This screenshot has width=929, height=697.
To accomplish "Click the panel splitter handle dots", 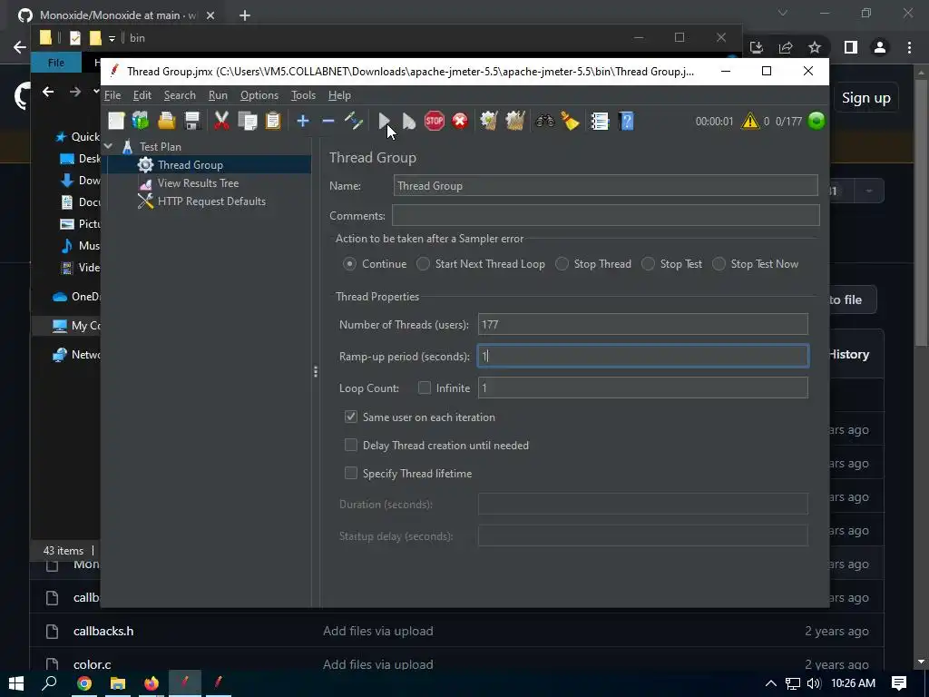I will 315,371.
